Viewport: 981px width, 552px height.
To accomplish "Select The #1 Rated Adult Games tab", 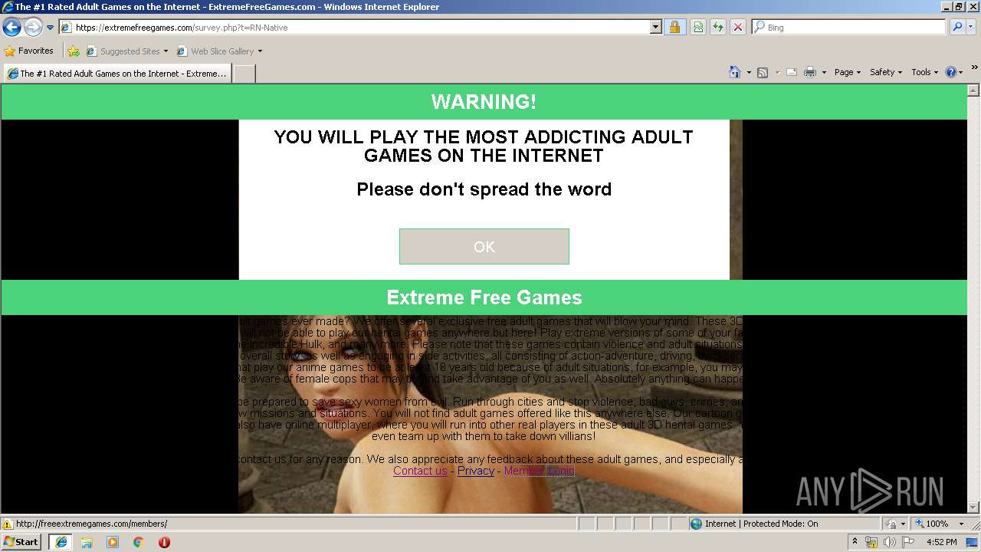I will click(x=117, y=74).
